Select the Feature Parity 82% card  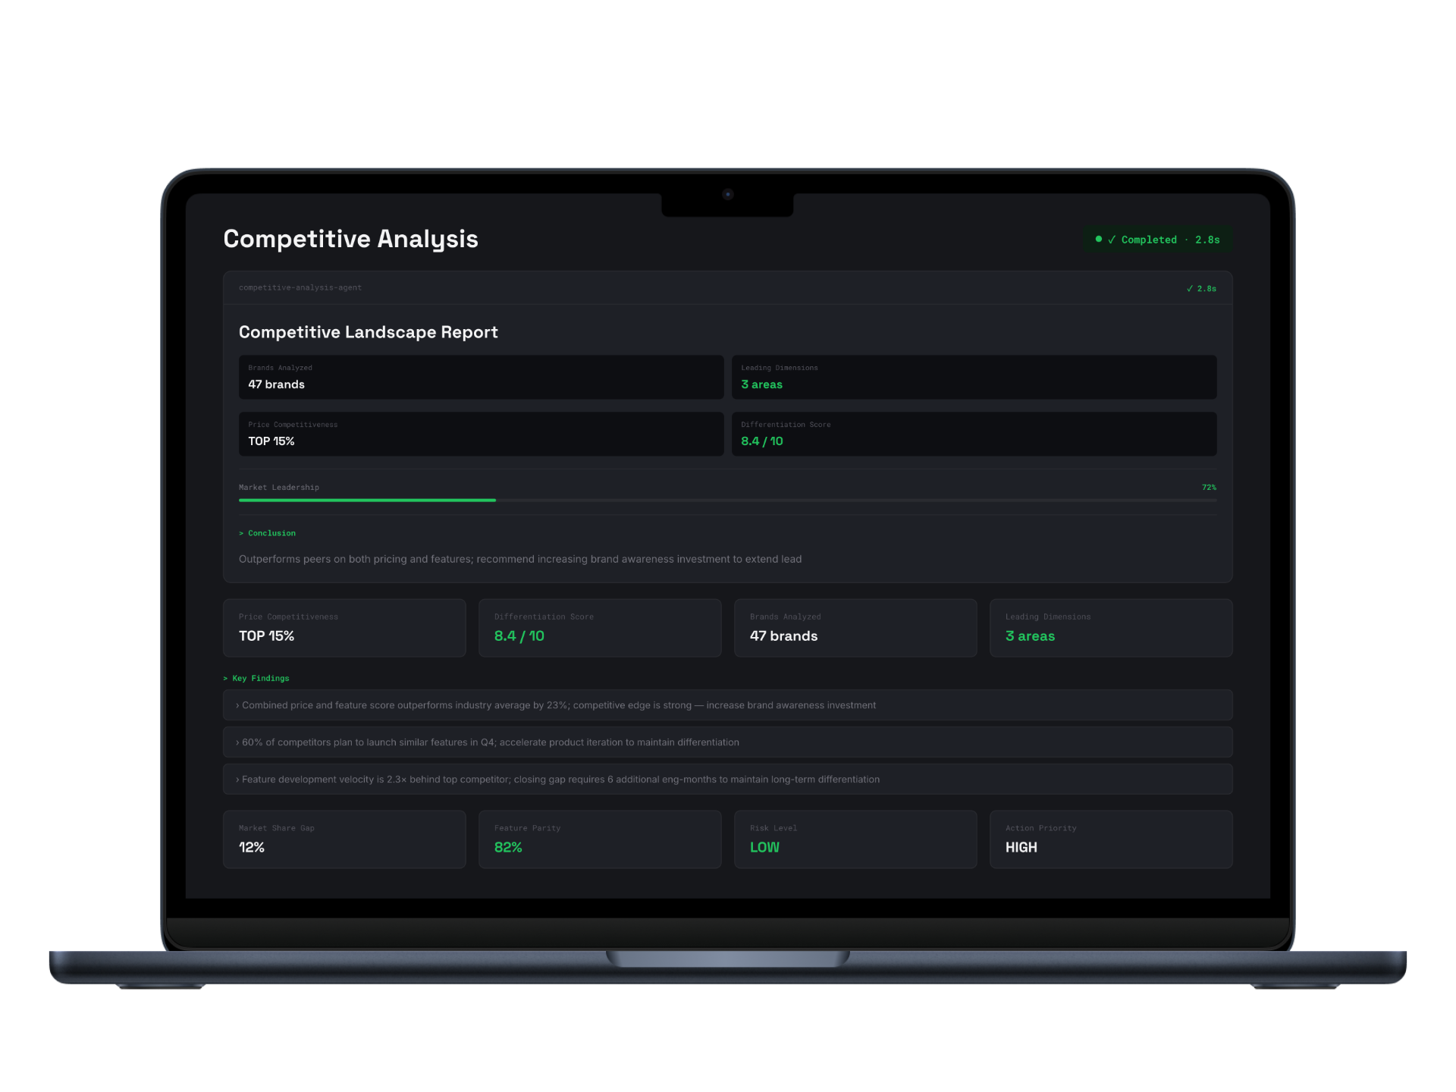tap(600, 839)
